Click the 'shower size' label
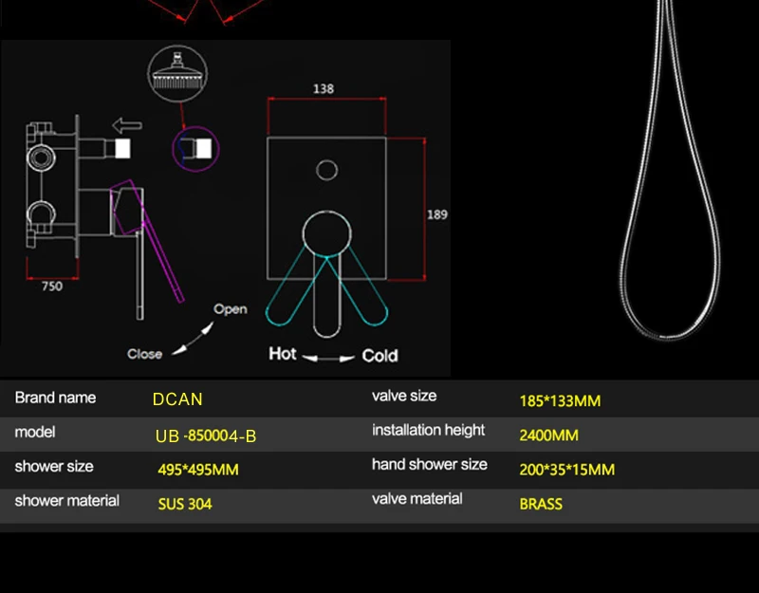 54,466
